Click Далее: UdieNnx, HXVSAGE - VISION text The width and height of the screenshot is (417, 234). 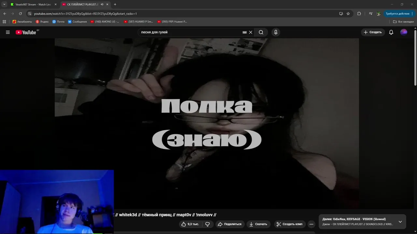[x=354, y=219]
